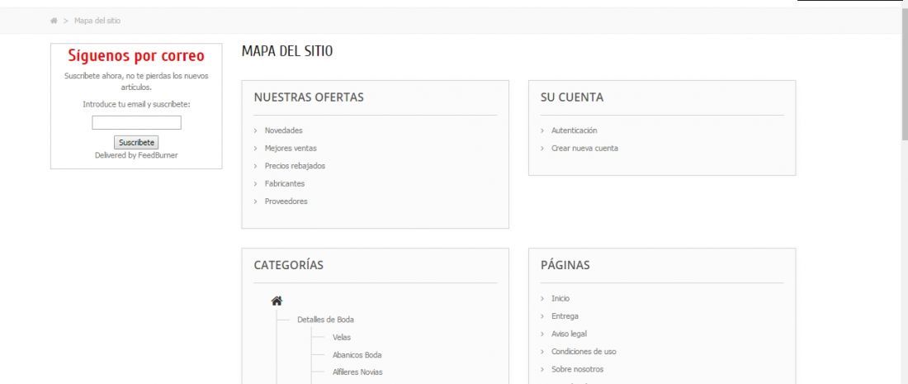The width and height of the screenshot is (908, 384).
Task: Open the Precios rebajados link
Action: [295, 166]
